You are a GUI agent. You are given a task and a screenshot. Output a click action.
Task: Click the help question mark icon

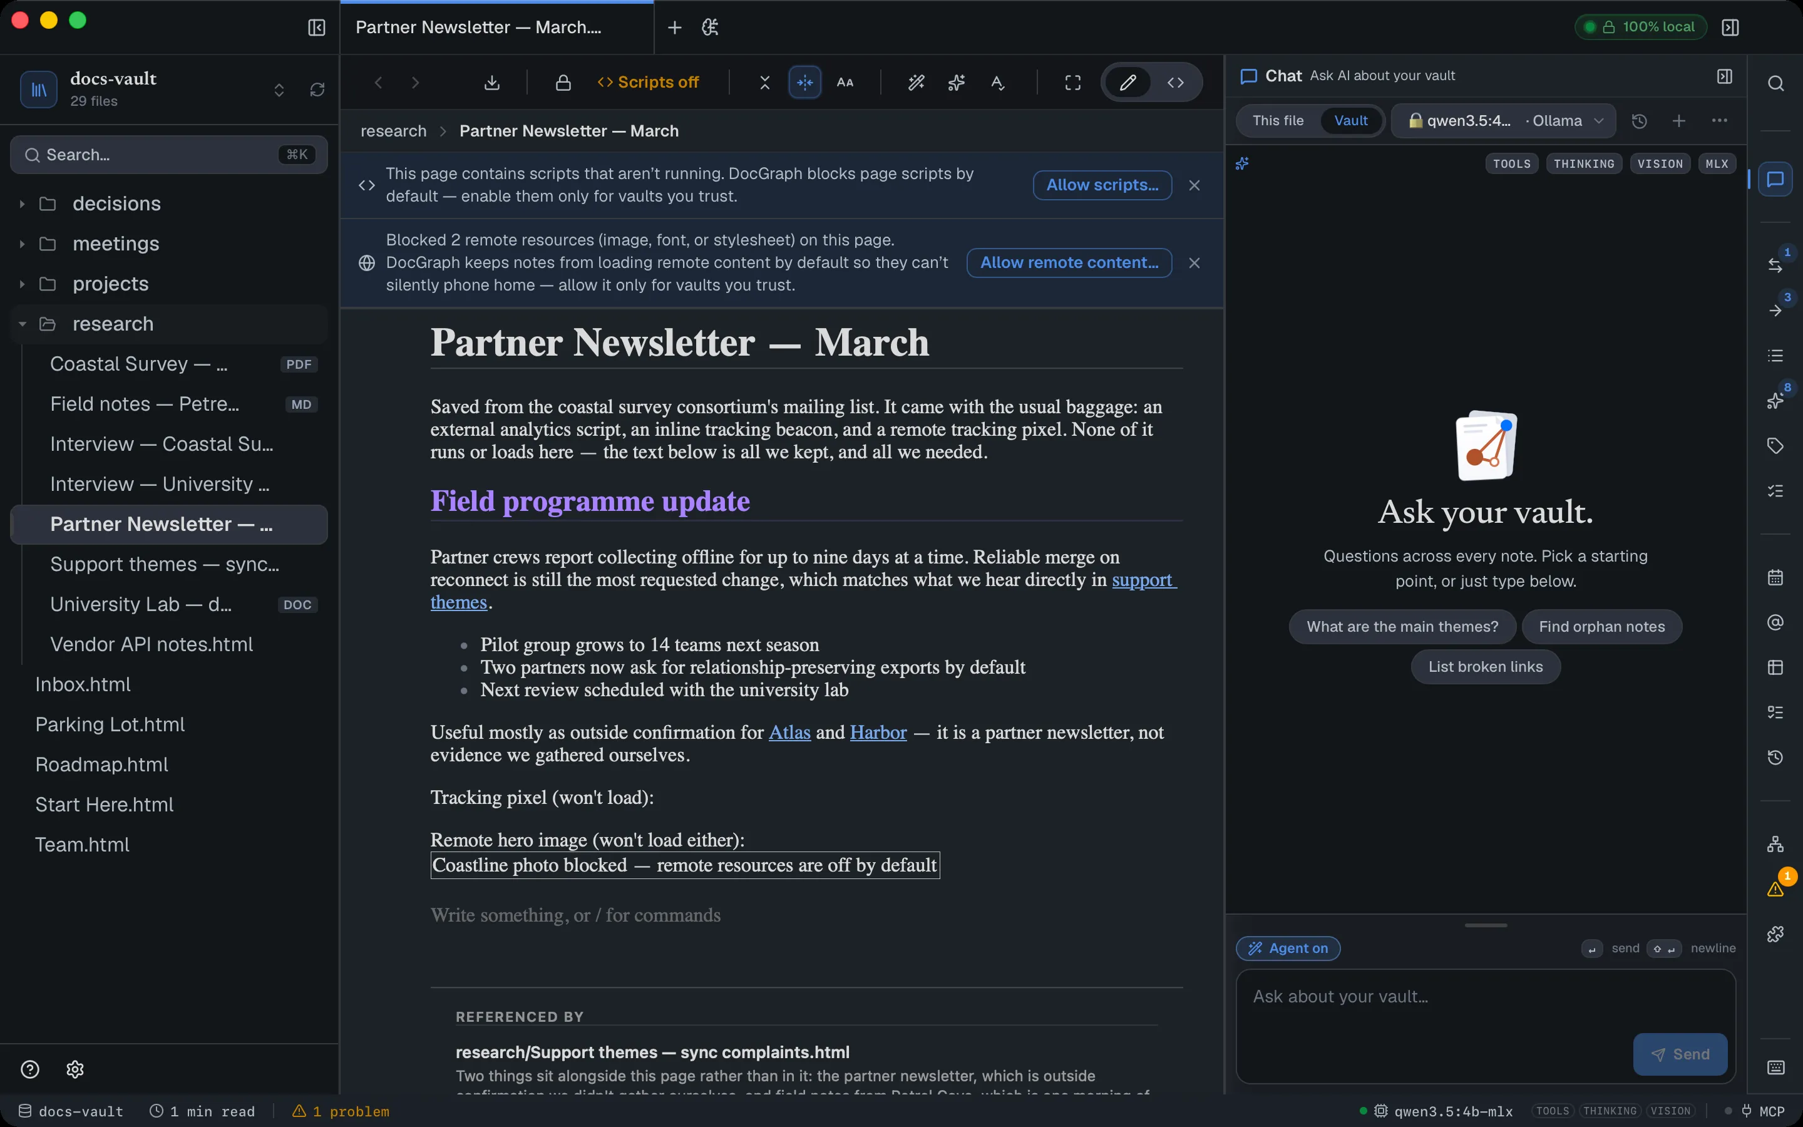[x=30, y=1069]
